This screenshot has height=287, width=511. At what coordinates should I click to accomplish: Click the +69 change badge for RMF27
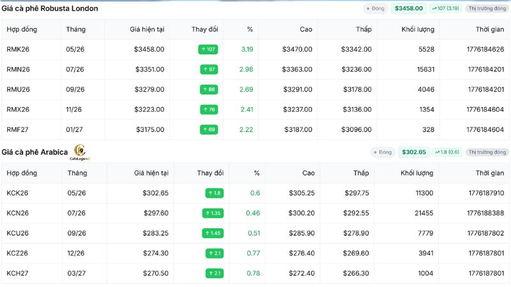[209, 129]
